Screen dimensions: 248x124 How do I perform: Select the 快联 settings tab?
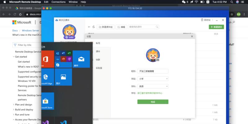(x=98, y=60)
